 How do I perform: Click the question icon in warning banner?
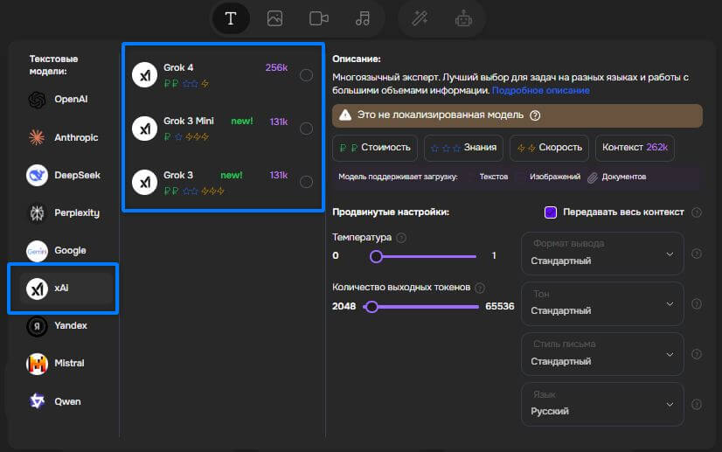pos(535,115)
